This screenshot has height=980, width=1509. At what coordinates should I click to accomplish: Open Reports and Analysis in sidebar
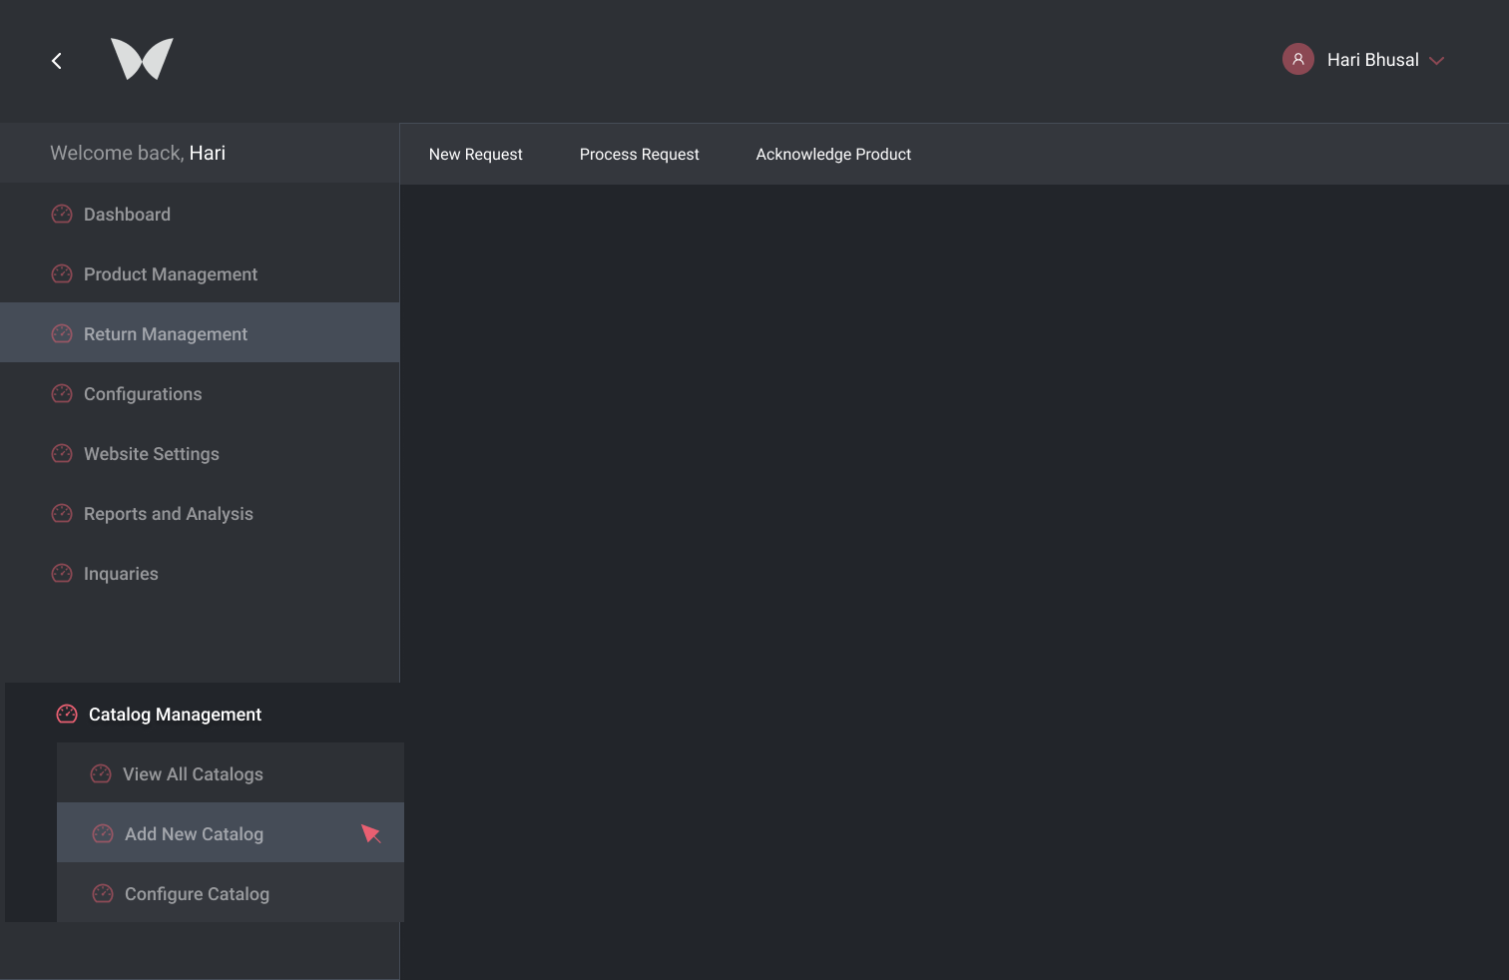(x=168, y=514)
